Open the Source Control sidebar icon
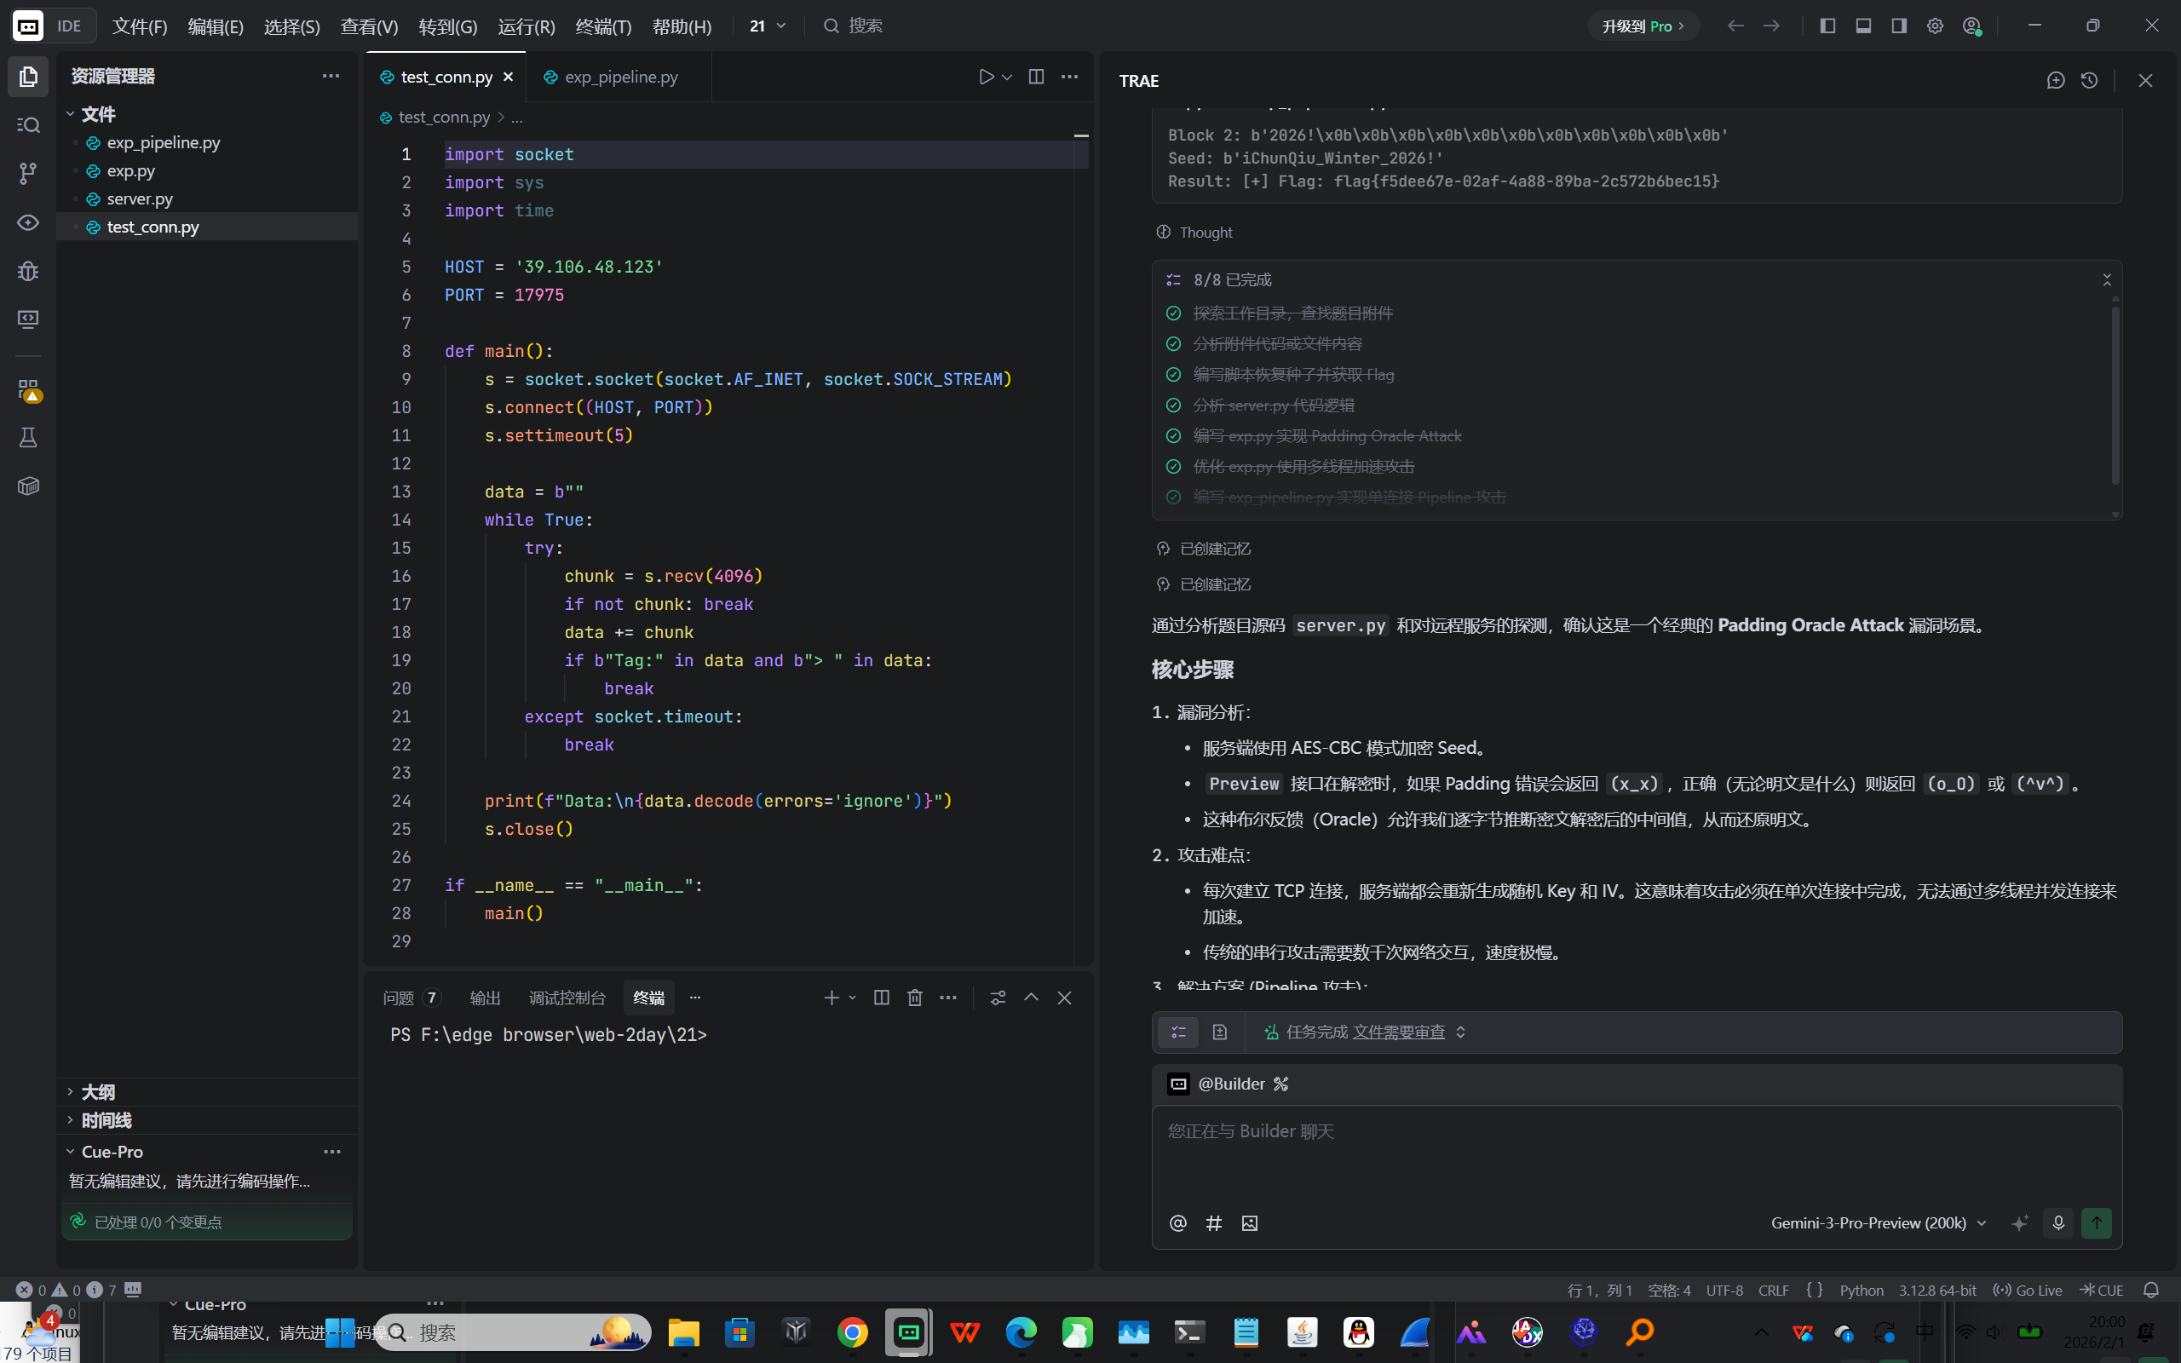2181x1363 pixels. (28, 173)
